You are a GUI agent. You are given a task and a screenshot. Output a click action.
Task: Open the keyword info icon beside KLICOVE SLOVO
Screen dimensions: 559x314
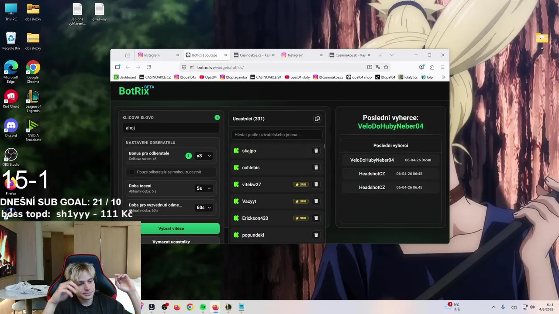tap(217, 117)
